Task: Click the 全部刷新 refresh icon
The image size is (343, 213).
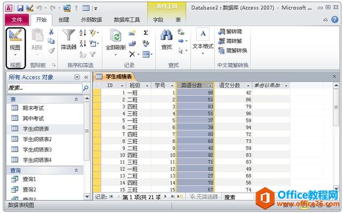Action: coord(116,36)
